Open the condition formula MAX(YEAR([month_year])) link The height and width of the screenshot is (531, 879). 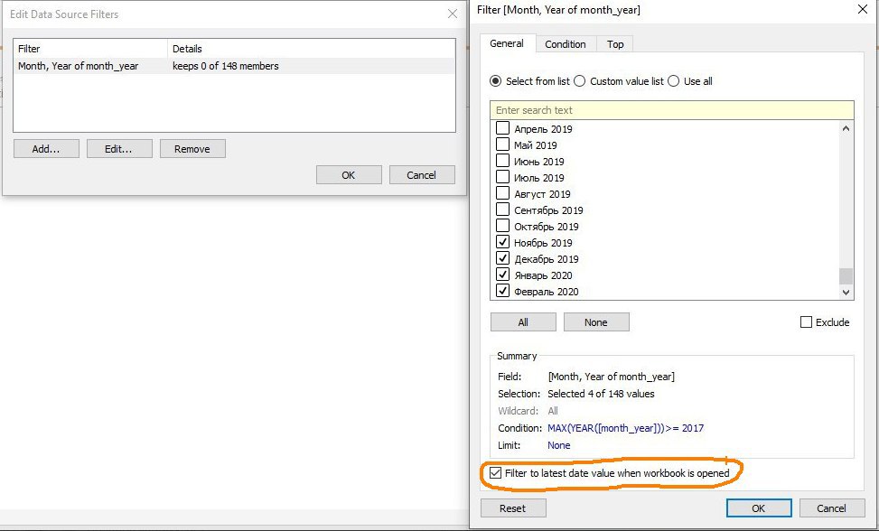tap(626, 428)
